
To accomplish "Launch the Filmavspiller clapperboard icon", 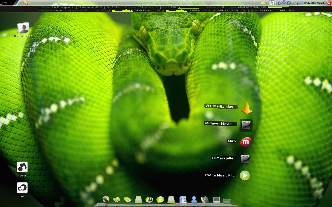I will click(x=245, y=159).
